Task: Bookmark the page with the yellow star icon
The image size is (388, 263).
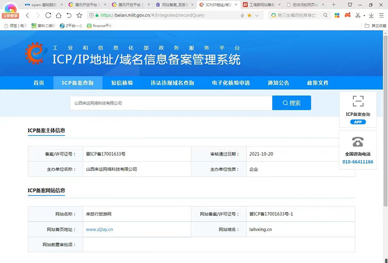Action: (x=249, y=16)
